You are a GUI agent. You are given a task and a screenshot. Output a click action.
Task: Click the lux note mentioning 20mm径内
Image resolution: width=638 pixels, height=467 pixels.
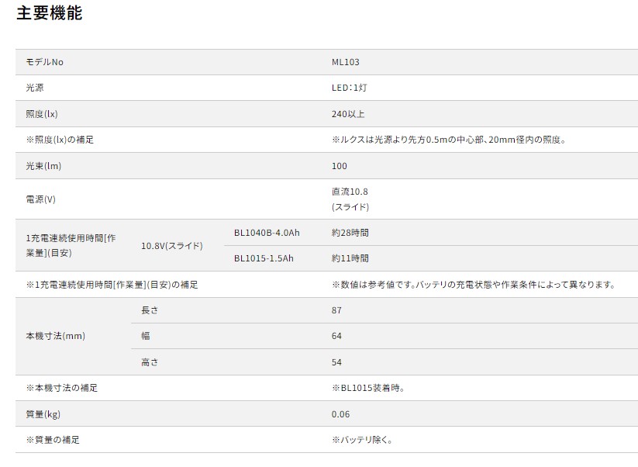coord(448,140)
